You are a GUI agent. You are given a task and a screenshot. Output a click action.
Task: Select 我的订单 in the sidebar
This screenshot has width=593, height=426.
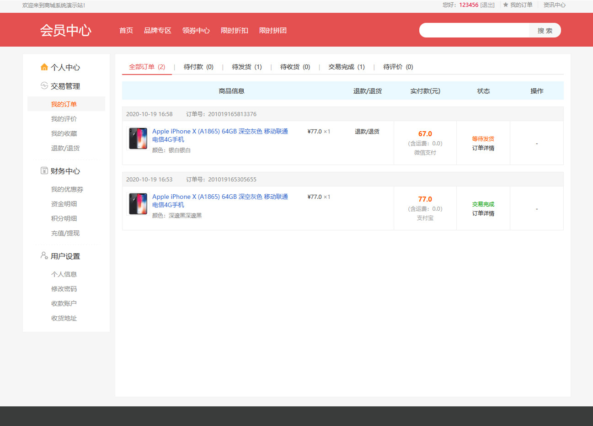pos(64,104)
